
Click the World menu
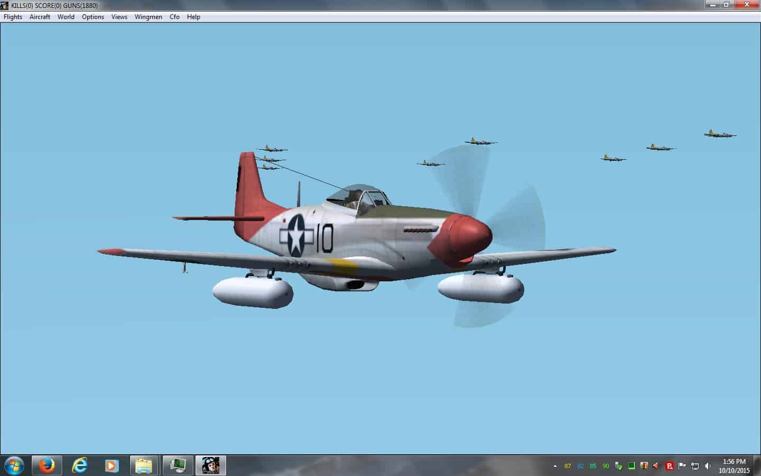(x=66, y=17)
